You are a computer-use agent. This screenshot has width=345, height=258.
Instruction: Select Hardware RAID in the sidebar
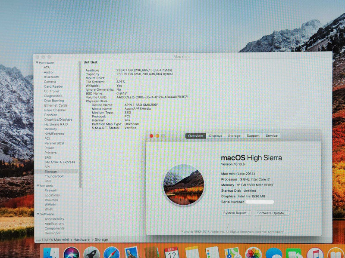pos(56,124)
